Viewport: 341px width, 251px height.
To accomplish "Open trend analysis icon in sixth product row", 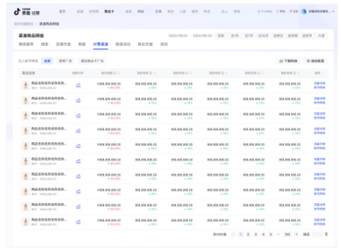I will coord(78,161).
